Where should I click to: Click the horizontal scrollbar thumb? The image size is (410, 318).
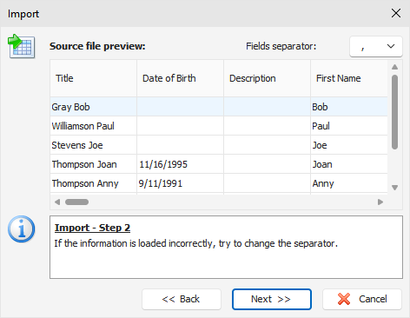point(76,202)
